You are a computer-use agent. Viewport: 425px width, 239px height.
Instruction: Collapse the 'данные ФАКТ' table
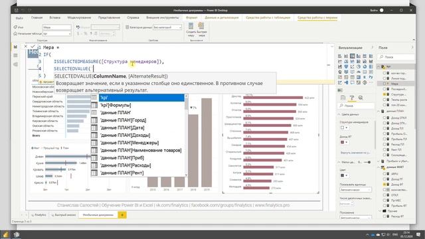tap(379, 167)
